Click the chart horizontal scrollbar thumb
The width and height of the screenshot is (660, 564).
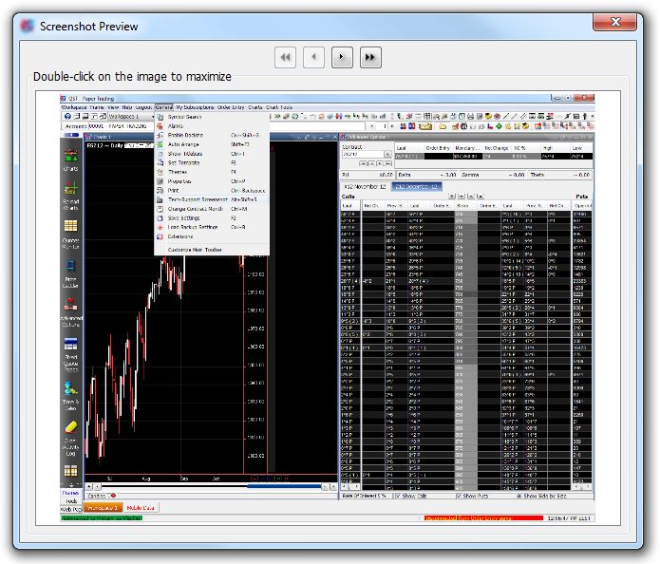pyautogui.click(x=284, y=486)
